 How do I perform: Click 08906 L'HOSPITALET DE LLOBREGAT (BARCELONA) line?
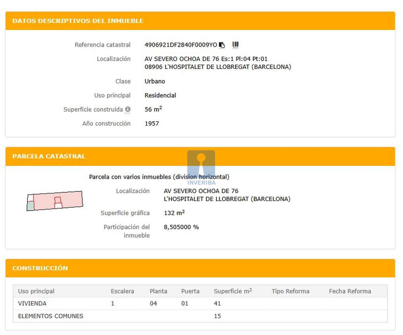click(x=218, y=67)
